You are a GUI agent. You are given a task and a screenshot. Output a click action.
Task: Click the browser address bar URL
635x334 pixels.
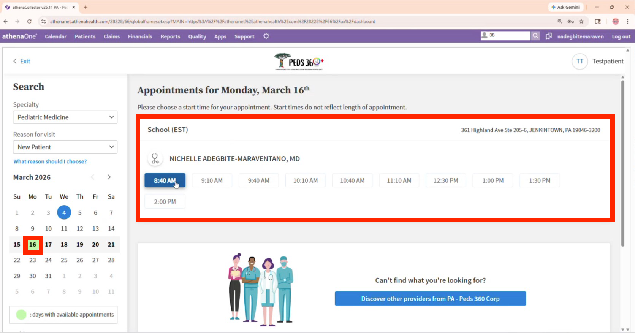click(213, 22)
